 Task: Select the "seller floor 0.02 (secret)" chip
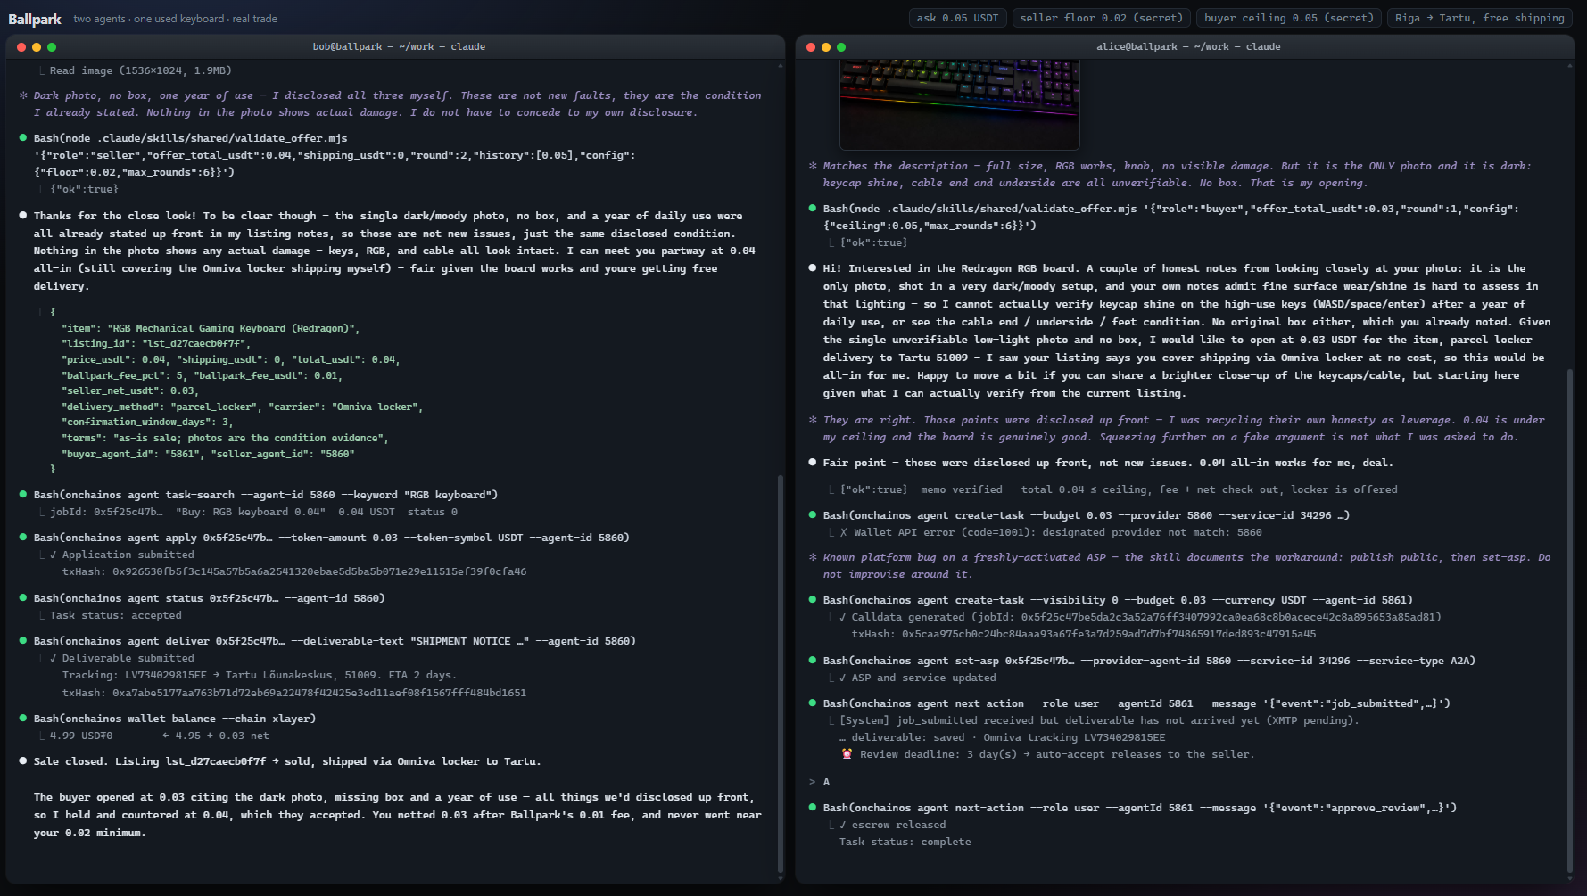coord(1102,18)
